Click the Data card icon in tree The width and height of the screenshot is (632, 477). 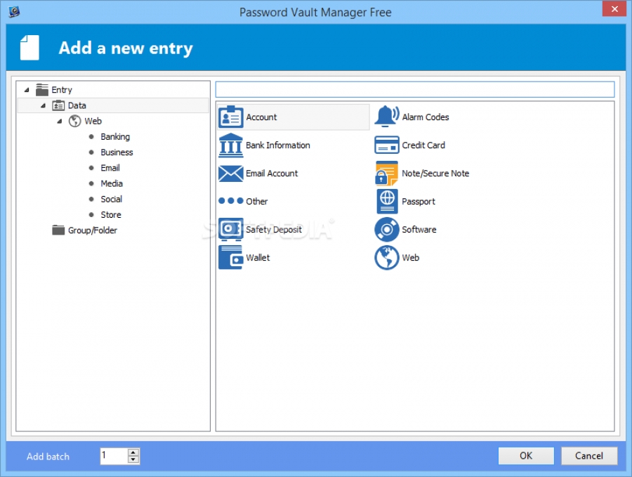pos(58,105)
